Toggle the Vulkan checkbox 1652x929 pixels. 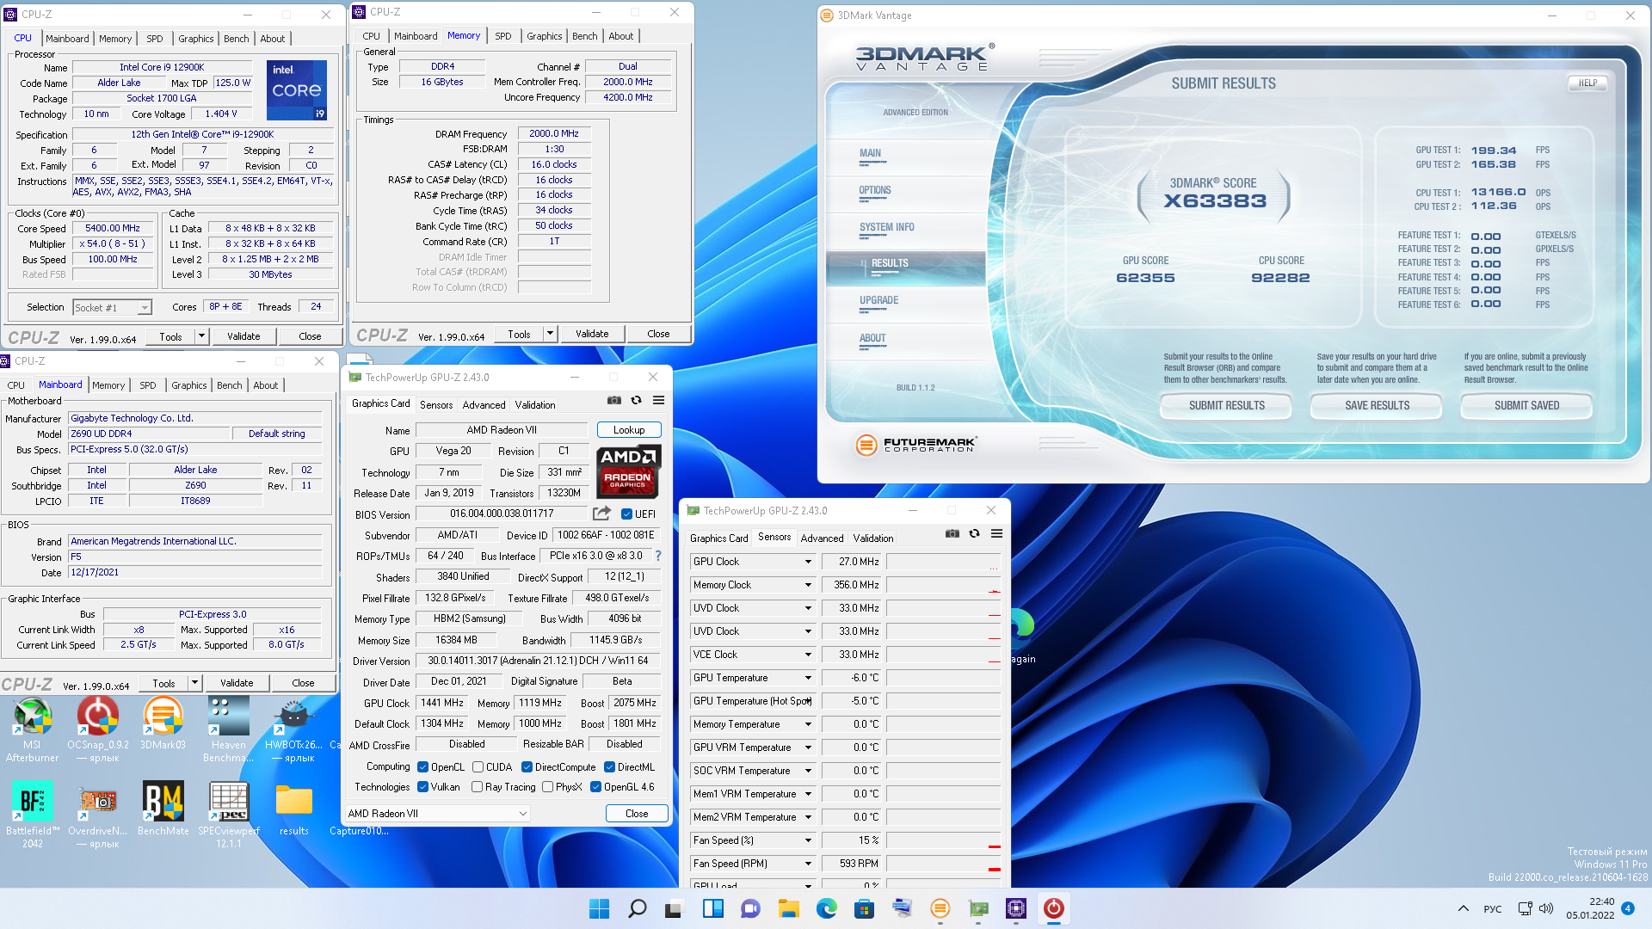click(423, 787)
